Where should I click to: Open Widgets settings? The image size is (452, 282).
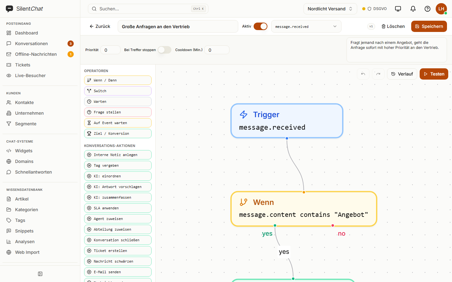pos(40,151)
